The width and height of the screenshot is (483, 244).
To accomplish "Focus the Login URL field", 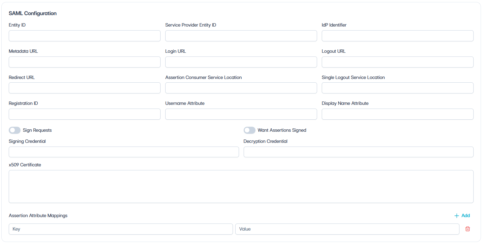I will click(x=241, y=62).
